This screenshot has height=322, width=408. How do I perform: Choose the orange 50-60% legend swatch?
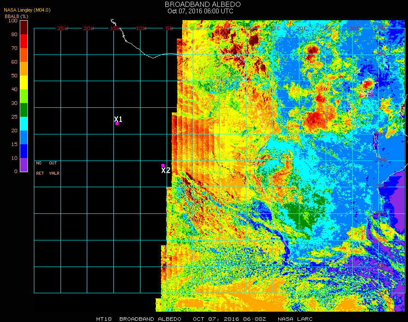[24, 68]
